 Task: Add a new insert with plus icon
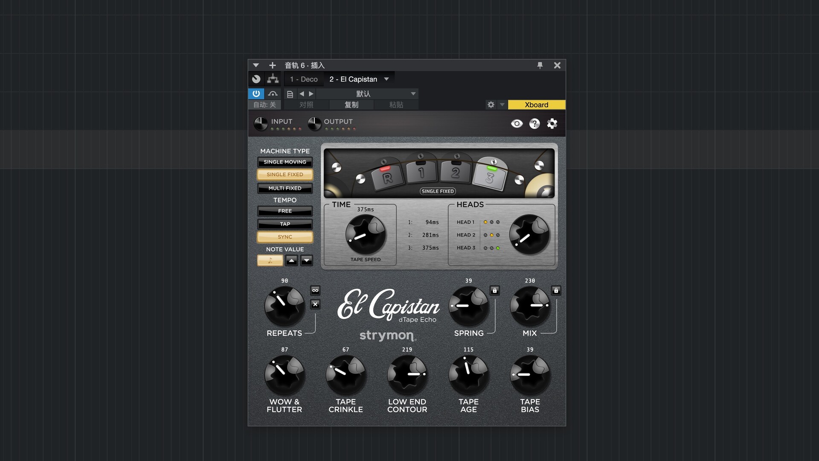coord(272,65)
